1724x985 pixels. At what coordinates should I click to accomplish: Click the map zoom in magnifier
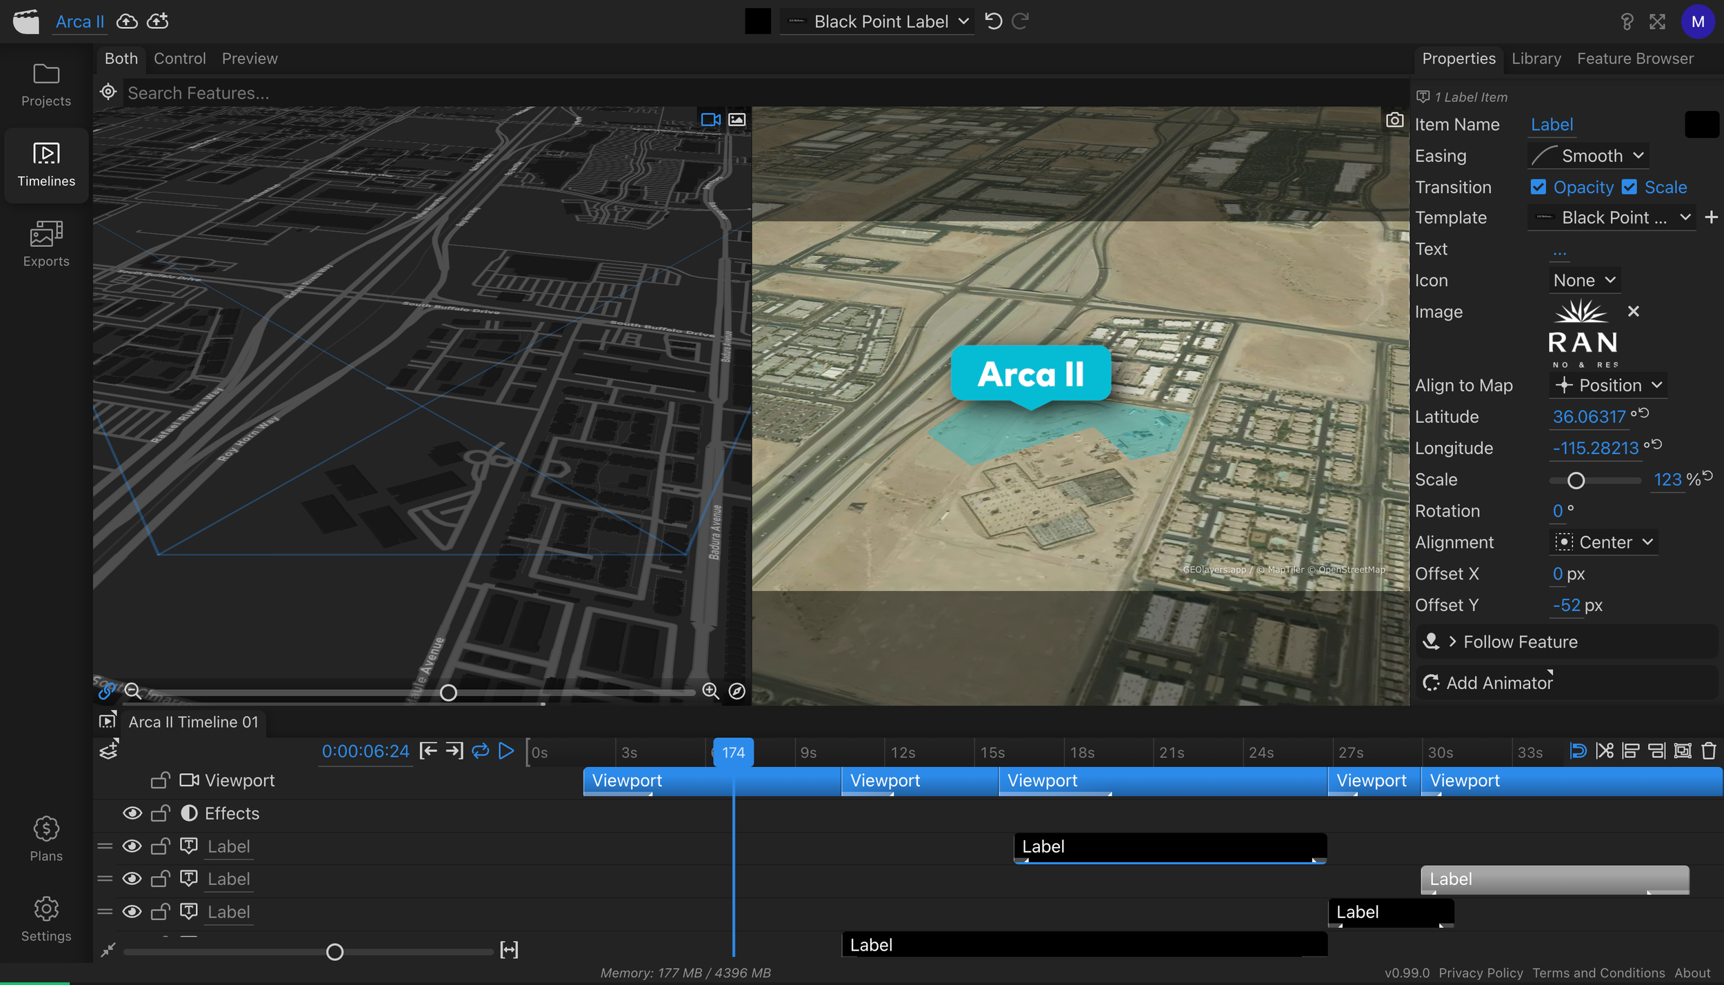click(x=710, y=690)
